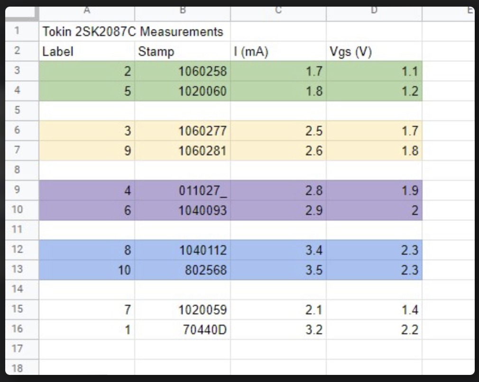Select column A header

pyautogui.click(x=87, y=14)
